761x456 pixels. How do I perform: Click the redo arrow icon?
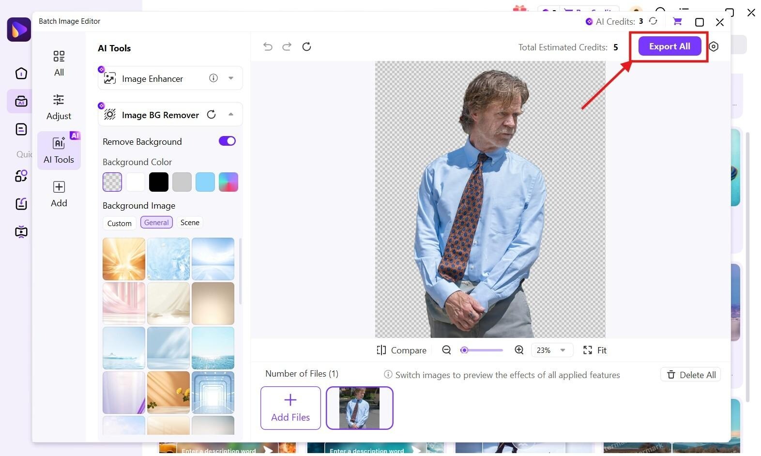pos(287,46)
